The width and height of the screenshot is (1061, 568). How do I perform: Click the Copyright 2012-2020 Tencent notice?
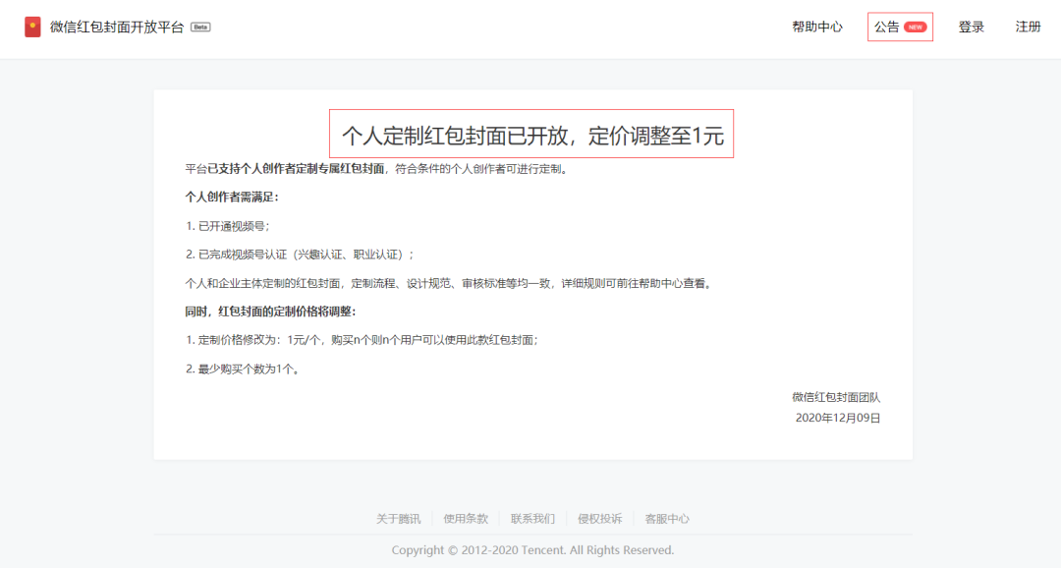tap(532, 550)
